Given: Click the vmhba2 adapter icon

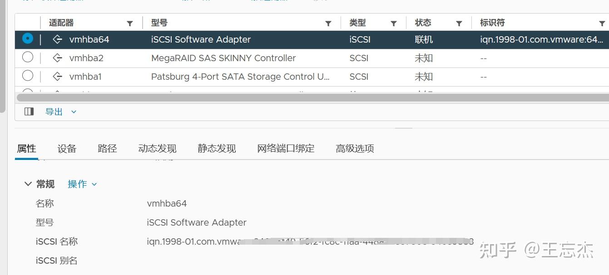Looking at the screenshot, I should 57,58.
